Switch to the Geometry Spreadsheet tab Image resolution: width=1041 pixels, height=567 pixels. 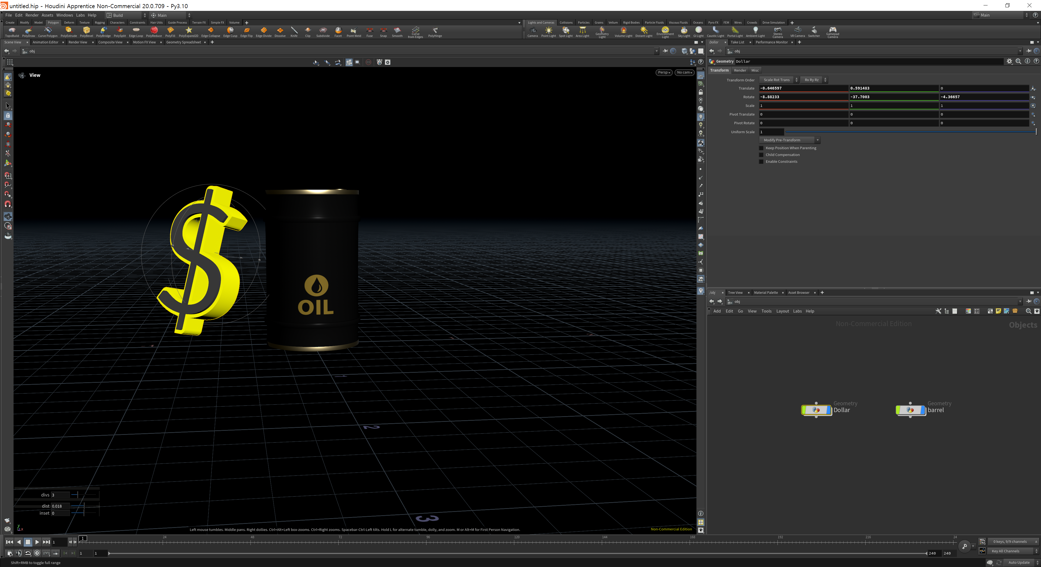tap(183, 42)
